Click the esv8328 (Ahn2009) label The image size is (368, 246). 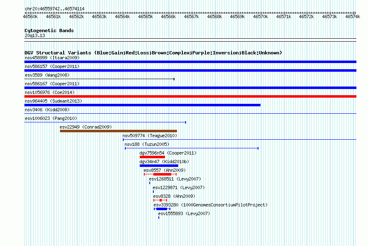(x=174, y=196)
